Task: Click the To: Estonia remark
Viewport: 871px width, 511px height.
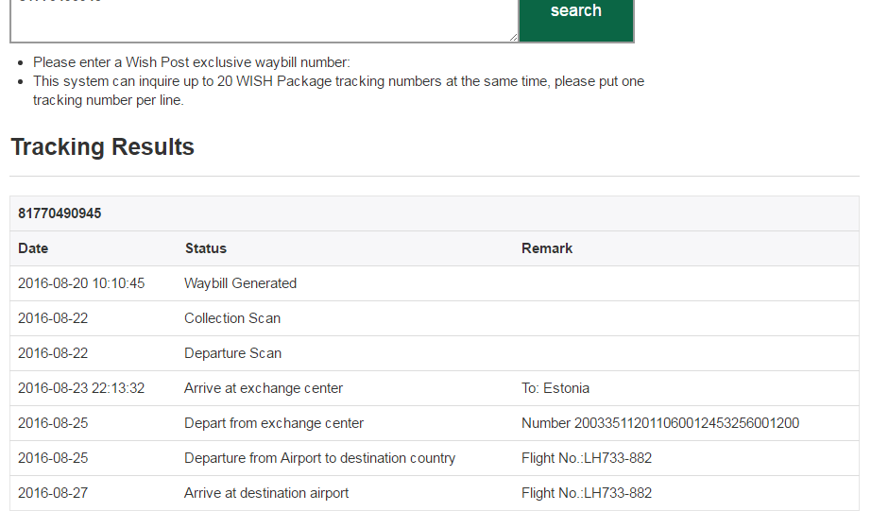Action: 555,388
